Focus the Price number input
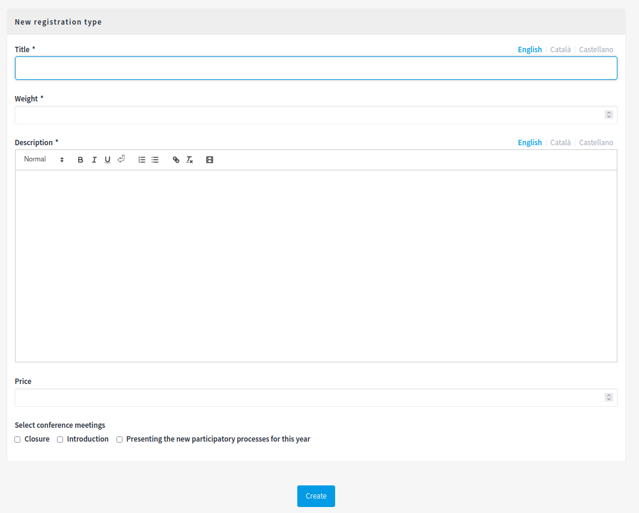639x513 pixels. point(316,397)
